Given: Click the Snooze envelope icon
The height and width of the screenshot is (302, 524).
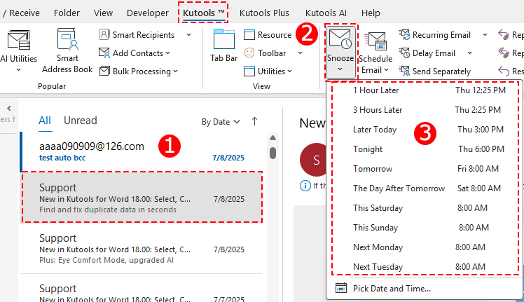Looking at the screenshot, I should pos(340,39).
